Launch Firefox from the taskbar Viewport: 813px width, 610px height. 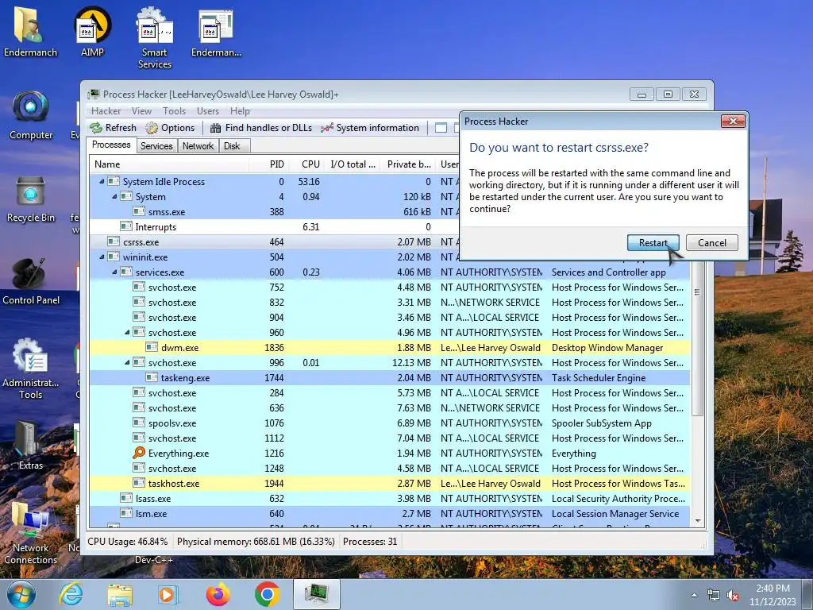click(218, 594)
